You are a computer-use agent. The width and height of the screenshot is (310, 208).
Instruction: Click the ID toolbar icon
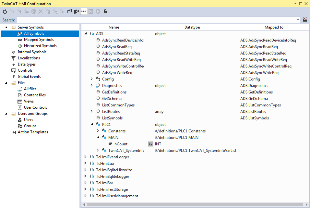pos(76,11)
